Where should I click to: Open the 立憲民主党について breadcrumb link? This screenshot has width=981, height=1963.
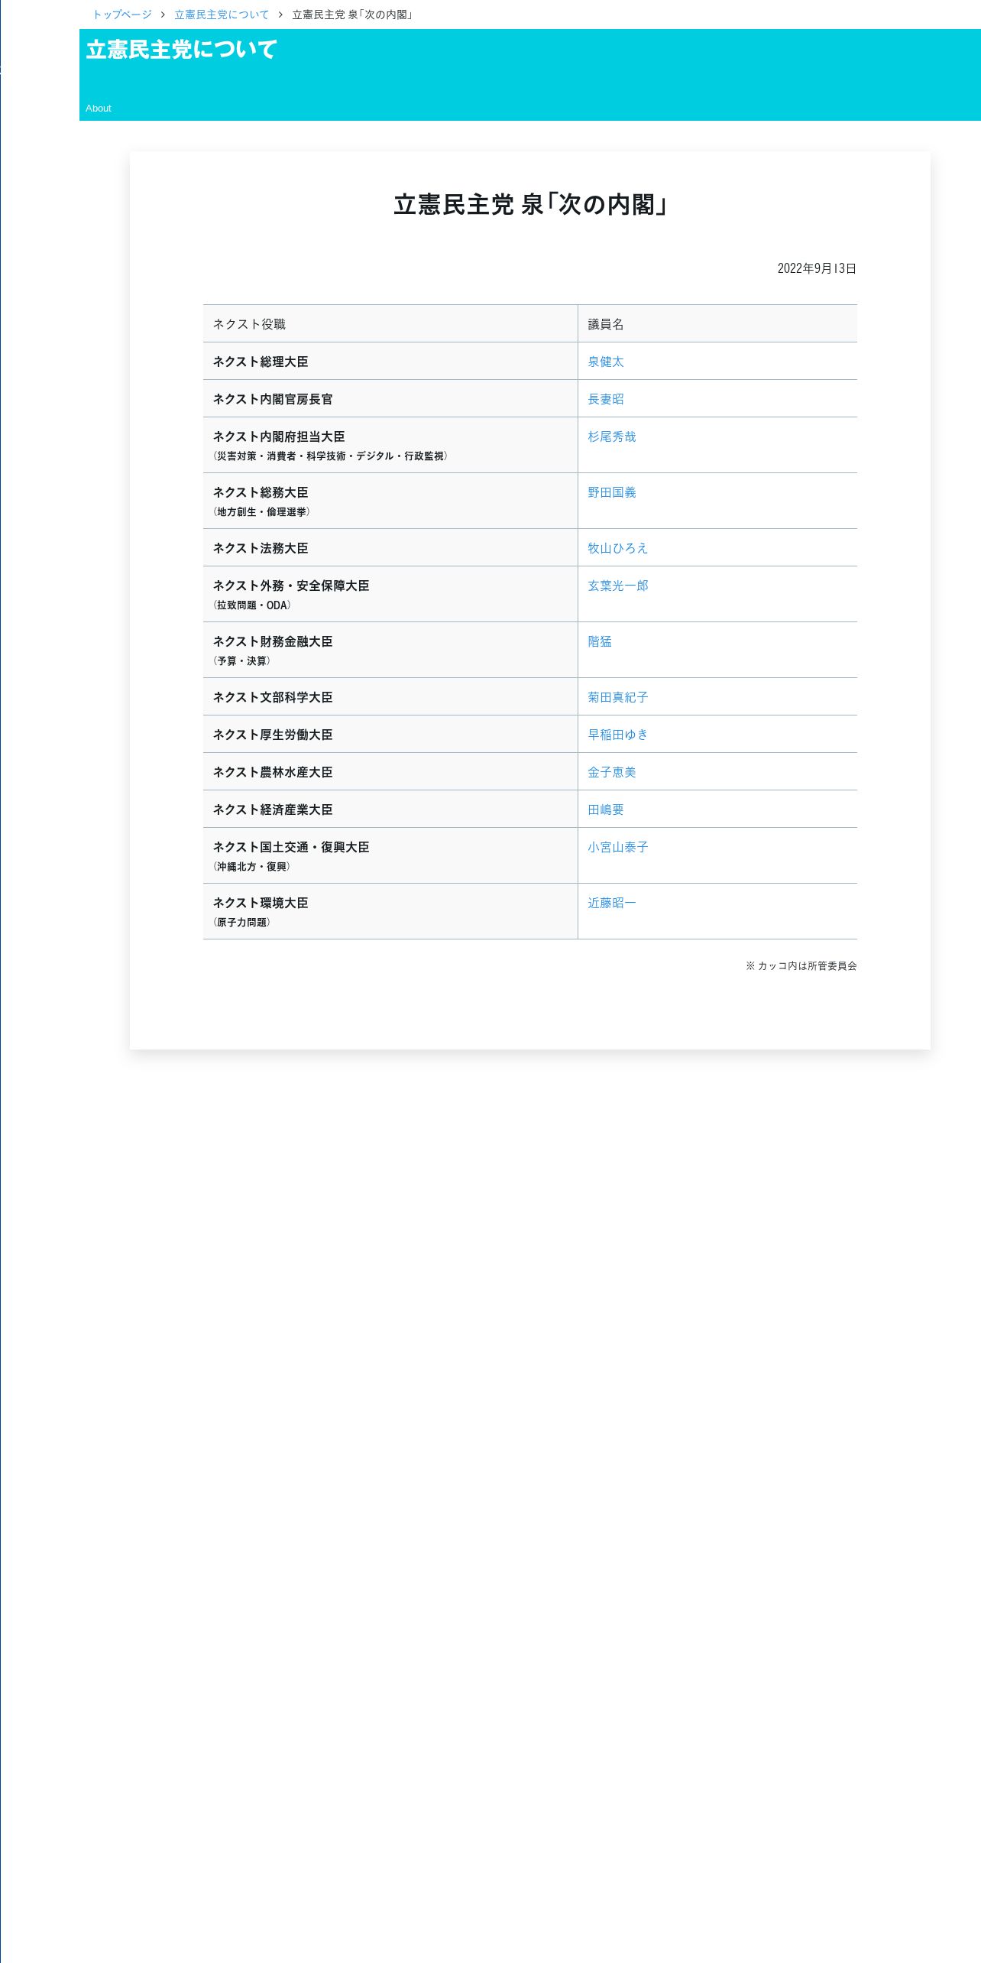[222, 15]
